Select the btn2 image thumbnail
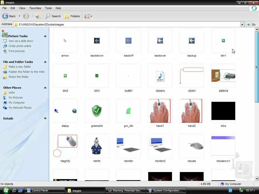 pos(65,76)
